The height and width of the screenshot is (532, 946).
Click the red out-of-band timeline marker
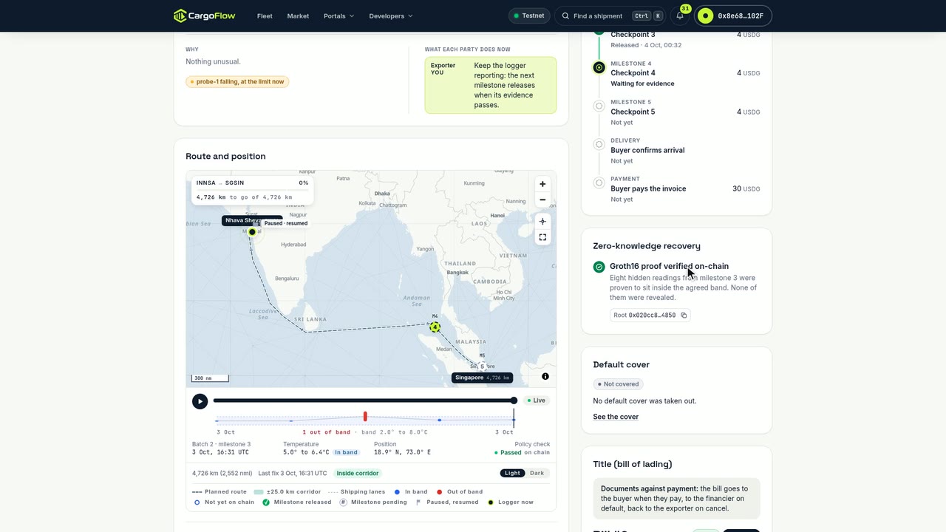click(365, 417)
